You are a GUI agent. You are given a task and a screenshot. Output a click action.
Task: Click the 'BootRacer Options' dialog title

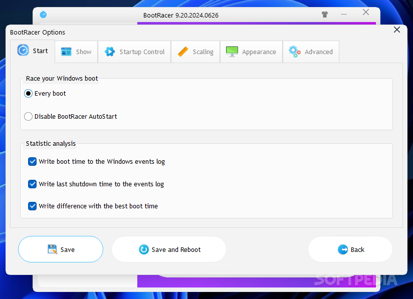pos(38,33)
